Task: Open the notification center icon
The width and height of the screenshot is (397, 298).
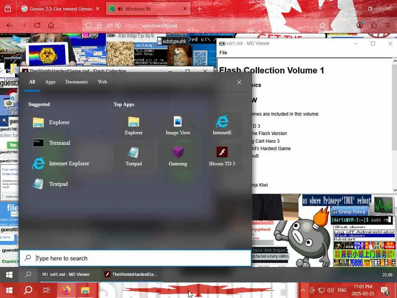Action: tap(385, 290)
